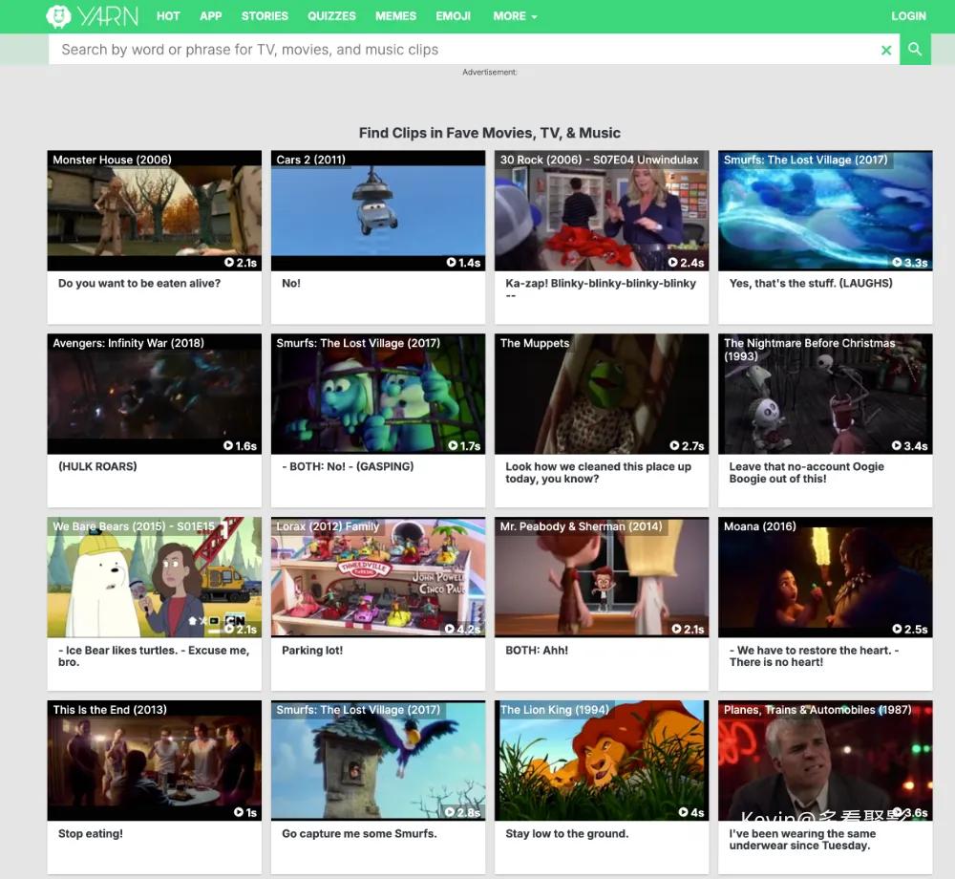The image size is (955, 879).
Task: Click the YARN logo icon
Action: click(x=59, y=16)
